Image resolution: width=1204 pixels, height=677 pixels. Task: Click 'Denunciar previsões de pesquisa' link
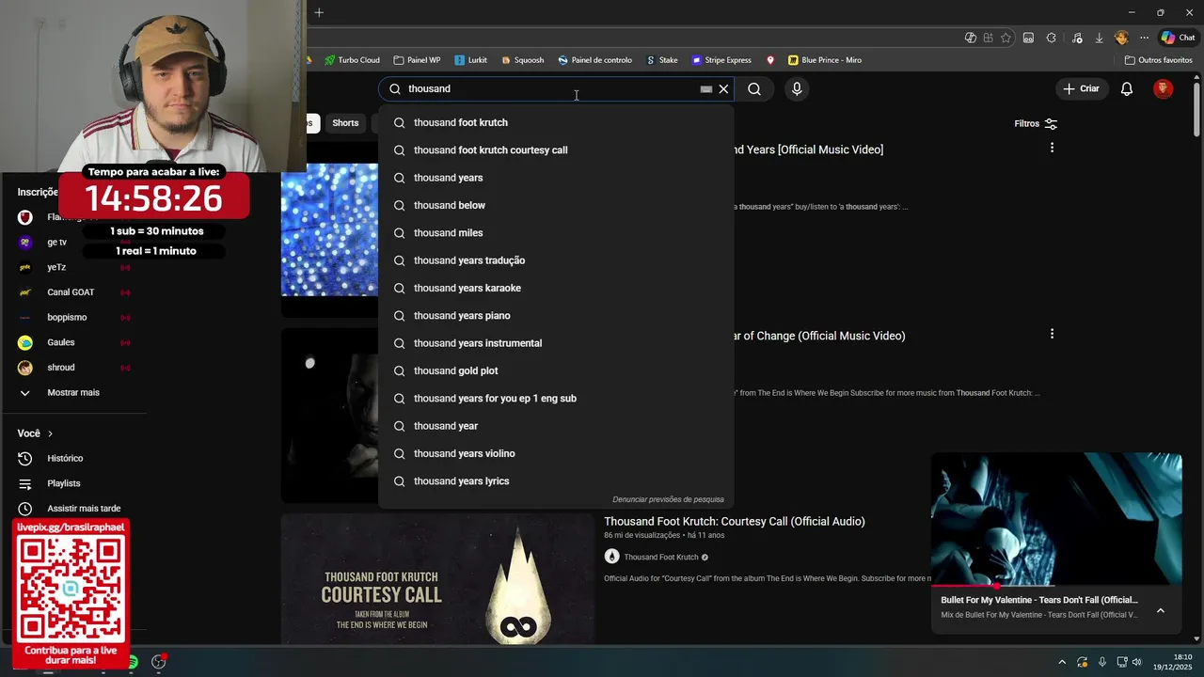[668, 499]
